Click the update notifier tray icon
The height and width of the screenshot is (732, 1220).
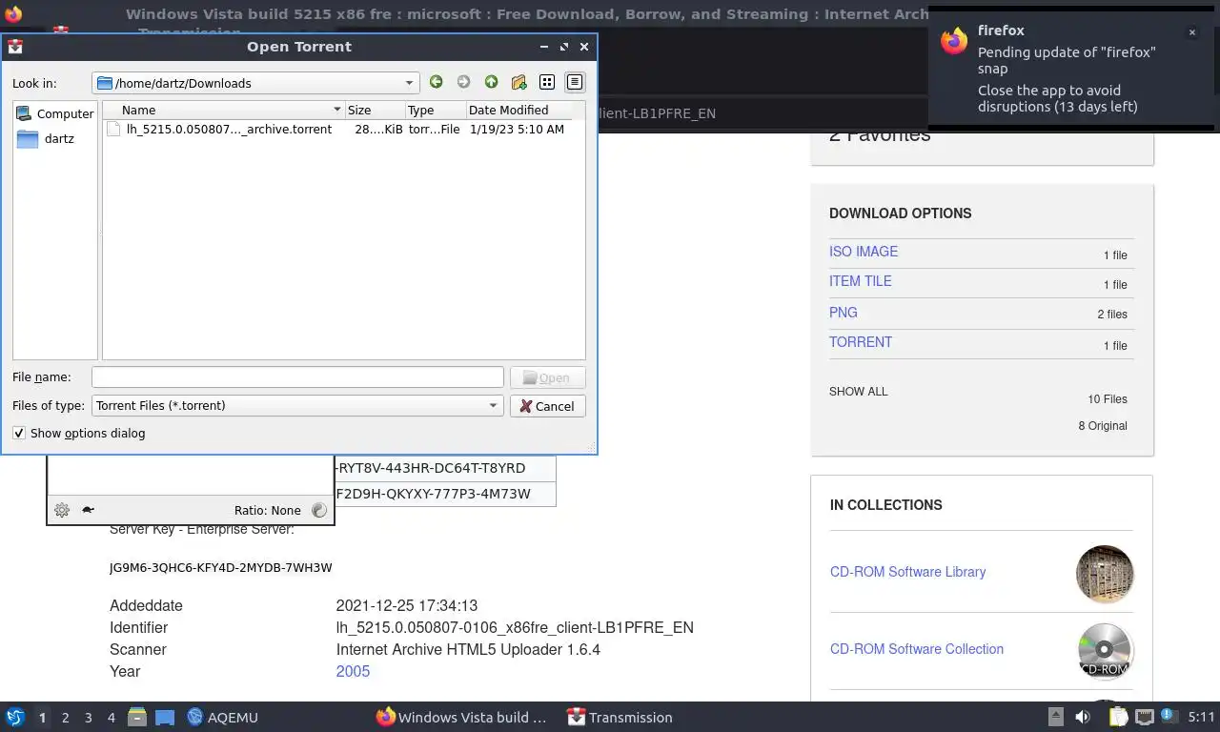[1168, 716]
